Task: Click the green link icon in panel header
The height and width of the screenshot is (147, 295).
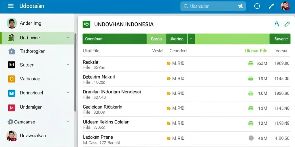Action: 287,24
